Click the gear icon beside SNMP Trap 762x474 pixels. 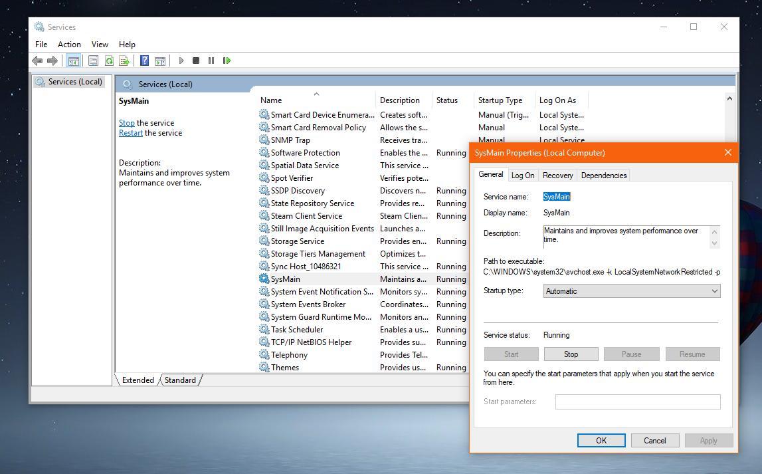[x=264, y=140]
